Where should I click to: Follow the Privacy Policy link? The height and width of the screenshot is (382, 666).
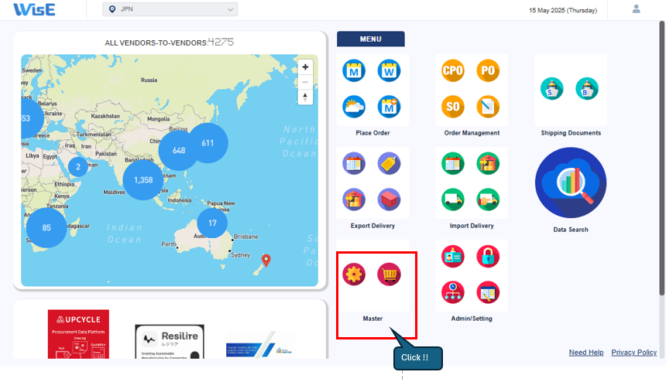click(633, 353)
